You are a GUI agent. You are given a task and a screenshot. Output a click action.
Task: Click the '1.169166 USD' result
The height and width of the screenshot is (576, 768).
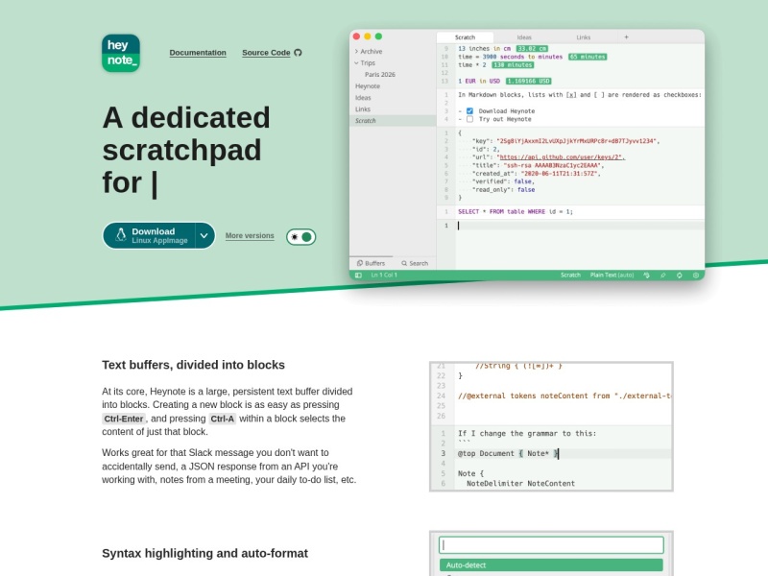pos(528,82)
